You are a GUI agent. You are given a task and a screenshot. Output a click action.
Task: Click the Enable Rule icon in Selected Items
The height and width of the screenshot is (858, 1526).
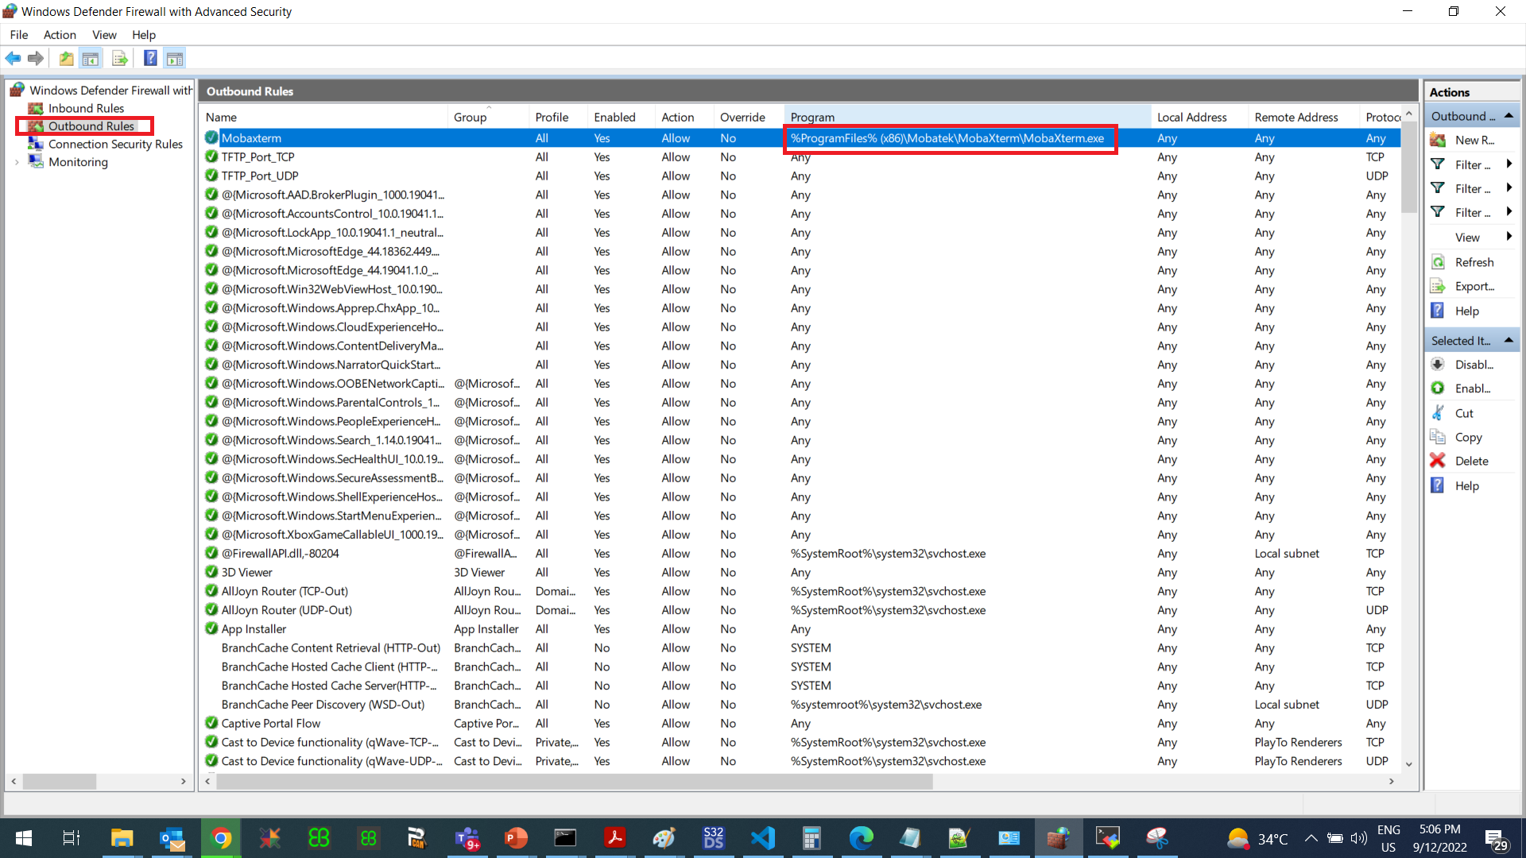1438,388
